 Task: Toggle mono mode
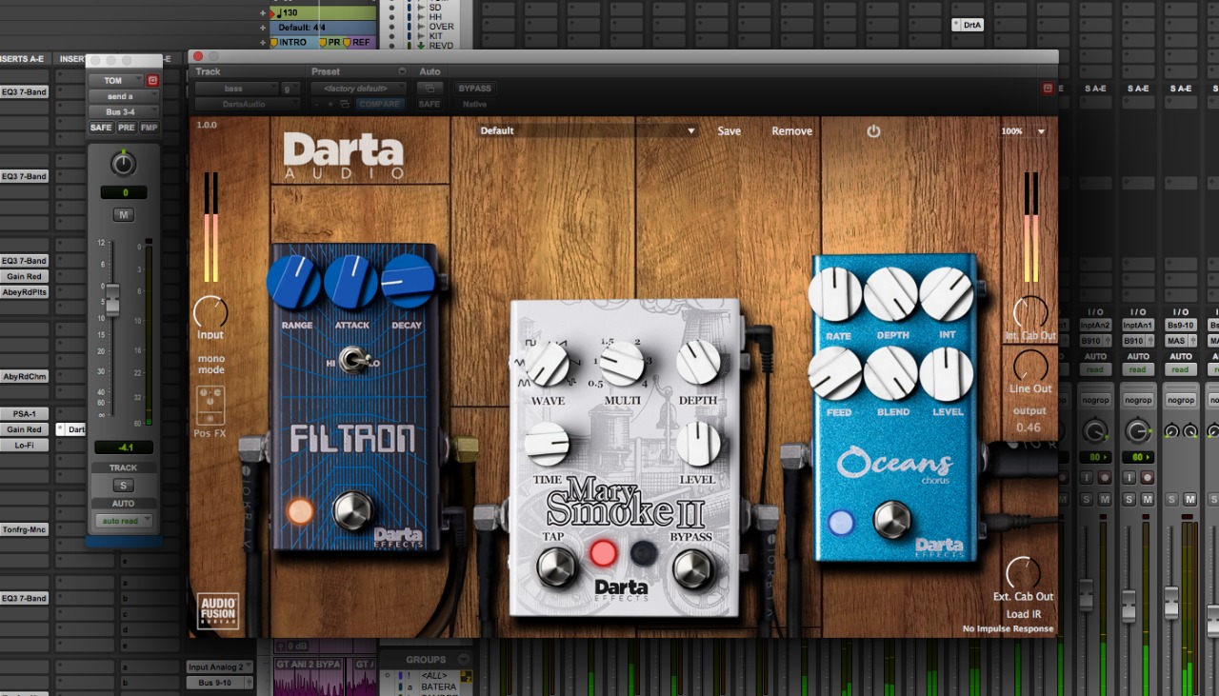[x=210, y=364]
